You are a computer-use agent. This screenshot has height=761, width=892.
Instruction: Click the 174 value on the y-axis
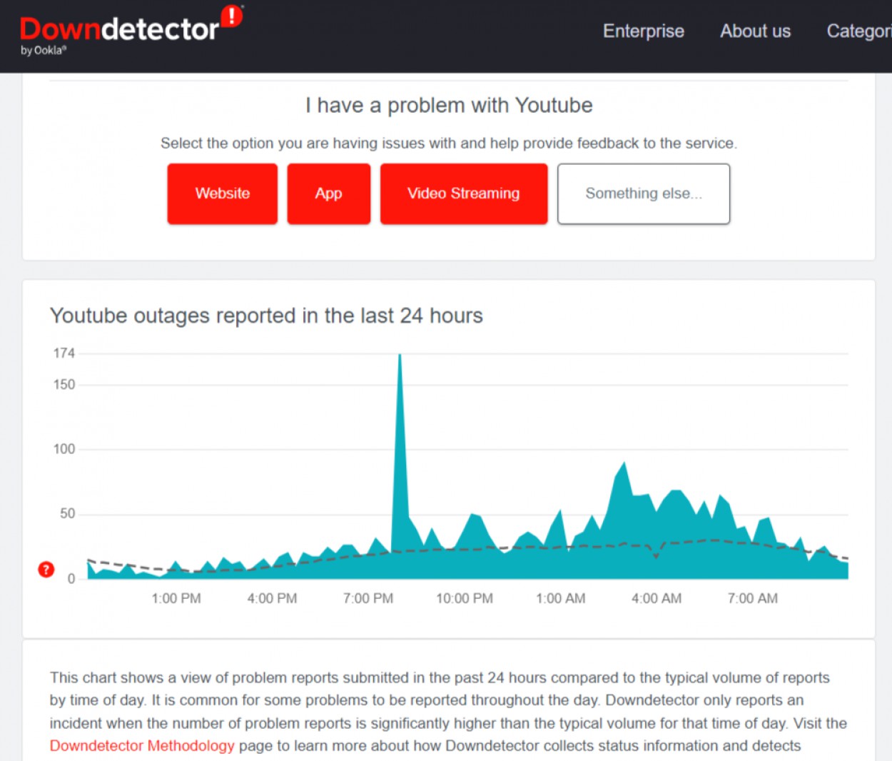[x=64, y=353]
